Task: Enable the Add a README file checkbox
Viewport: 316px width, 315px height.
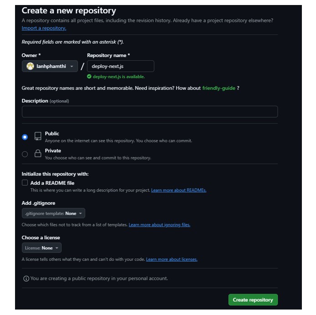Action: coord(25,183)
